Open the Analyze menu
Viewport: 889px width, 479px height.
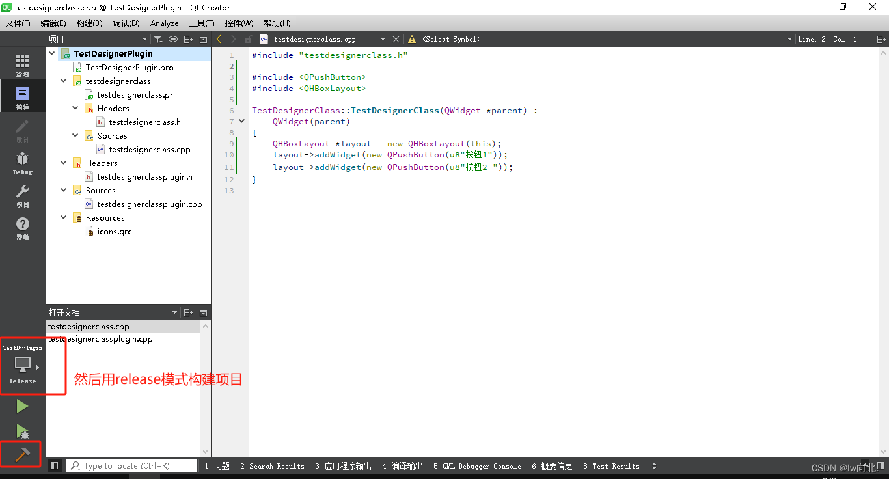[165, 23]
